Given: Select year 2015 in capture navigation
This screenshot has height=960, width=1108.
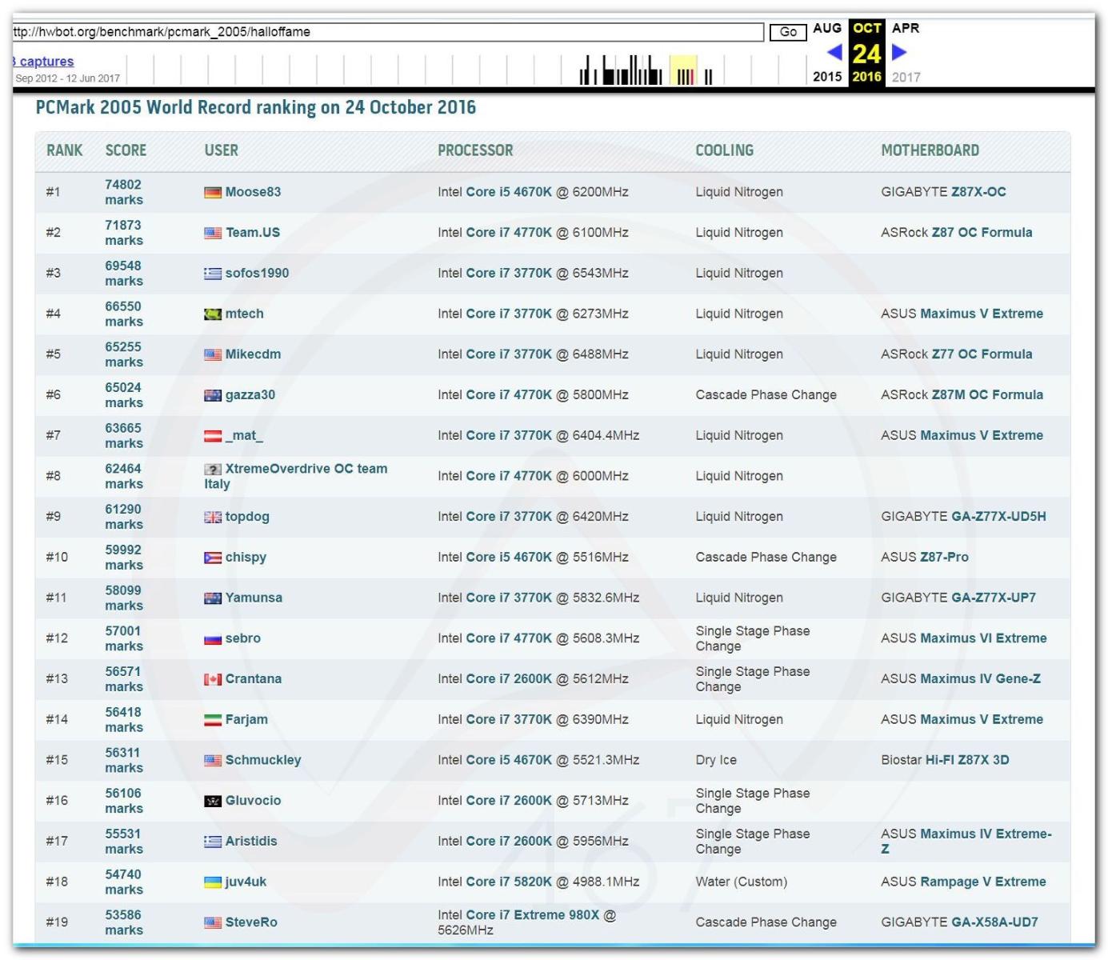Looking at the screenshot, I should point(827,77).
